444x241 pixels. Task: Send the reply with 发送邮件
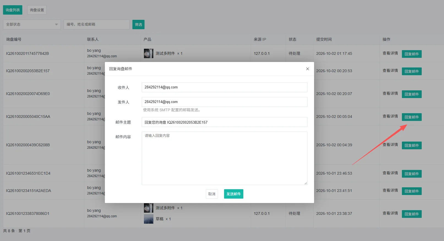[234, 194]
